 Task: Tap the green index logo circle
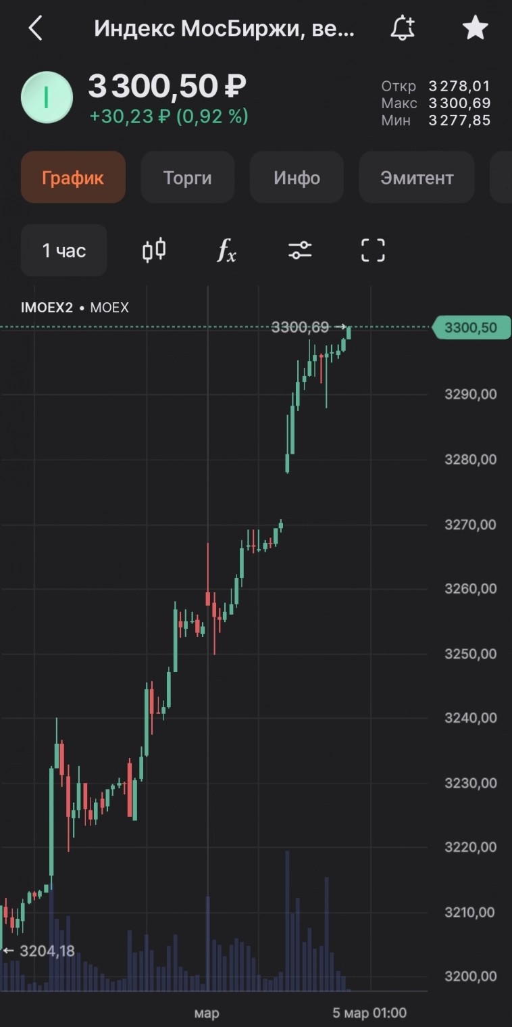[47, 97]
